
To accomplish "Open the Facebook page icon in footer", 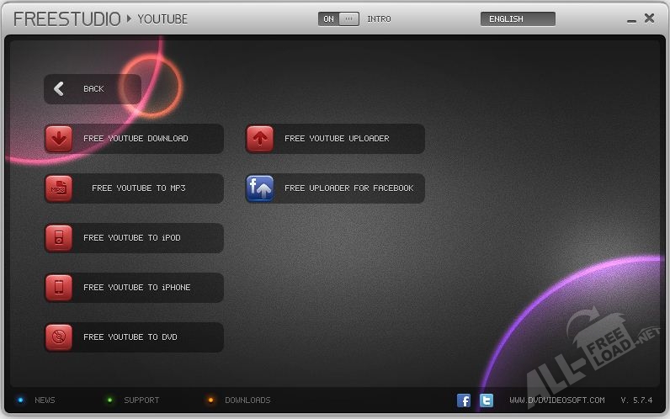I will tap(464, 400).
